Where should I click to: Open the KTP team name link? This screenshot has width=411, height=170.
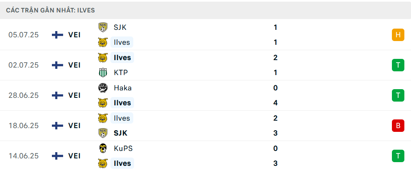pyautogui.click(x=120, y=73)
